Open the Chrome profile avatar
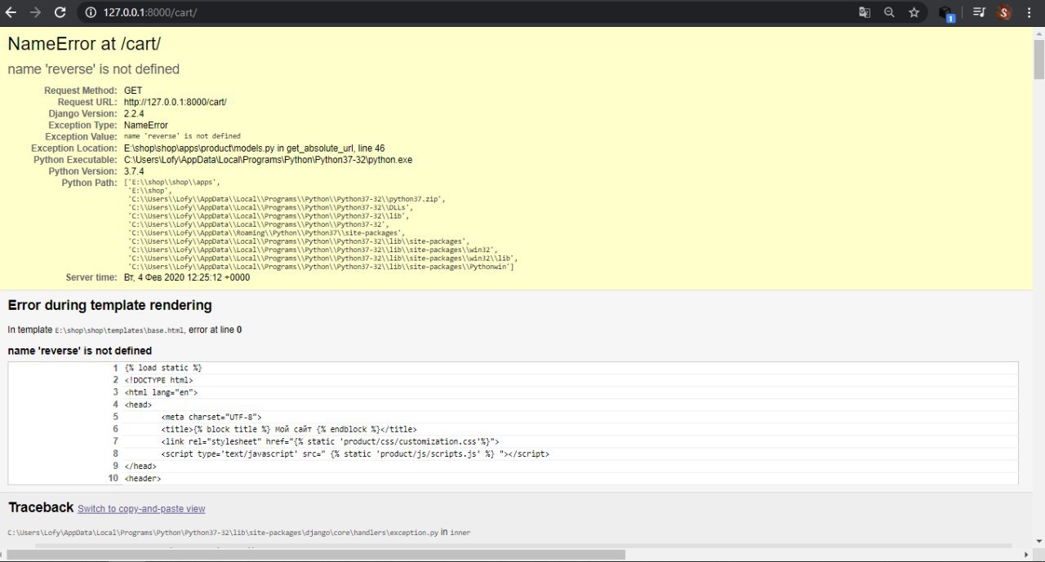The width and height of the screenshot is (1045, 562). pyautogui.click(x=1004, y=12)
